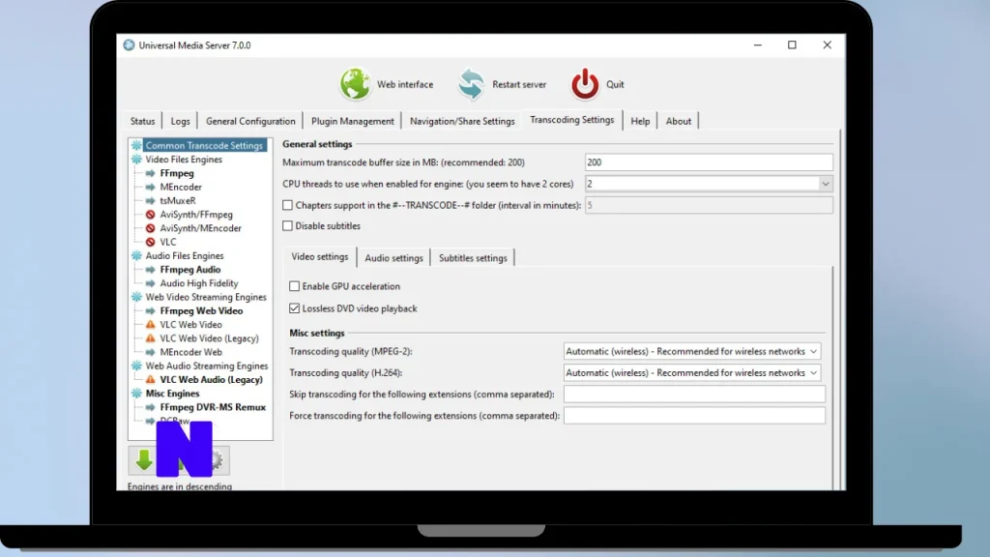Switch to Audio settings sub-tab
This screenshot has width=990, height=557.
(x=394, y=257)
